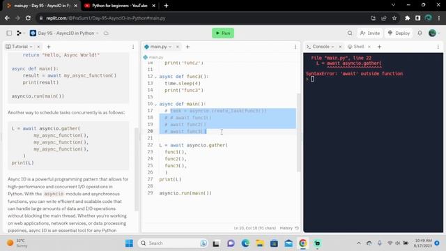Viewport: 446px width, 251px height.
Task: Run the program with the green Run button
Action: click(223, 33)
